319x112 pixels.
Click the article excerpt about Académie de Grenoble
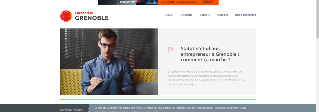point(206,78)
